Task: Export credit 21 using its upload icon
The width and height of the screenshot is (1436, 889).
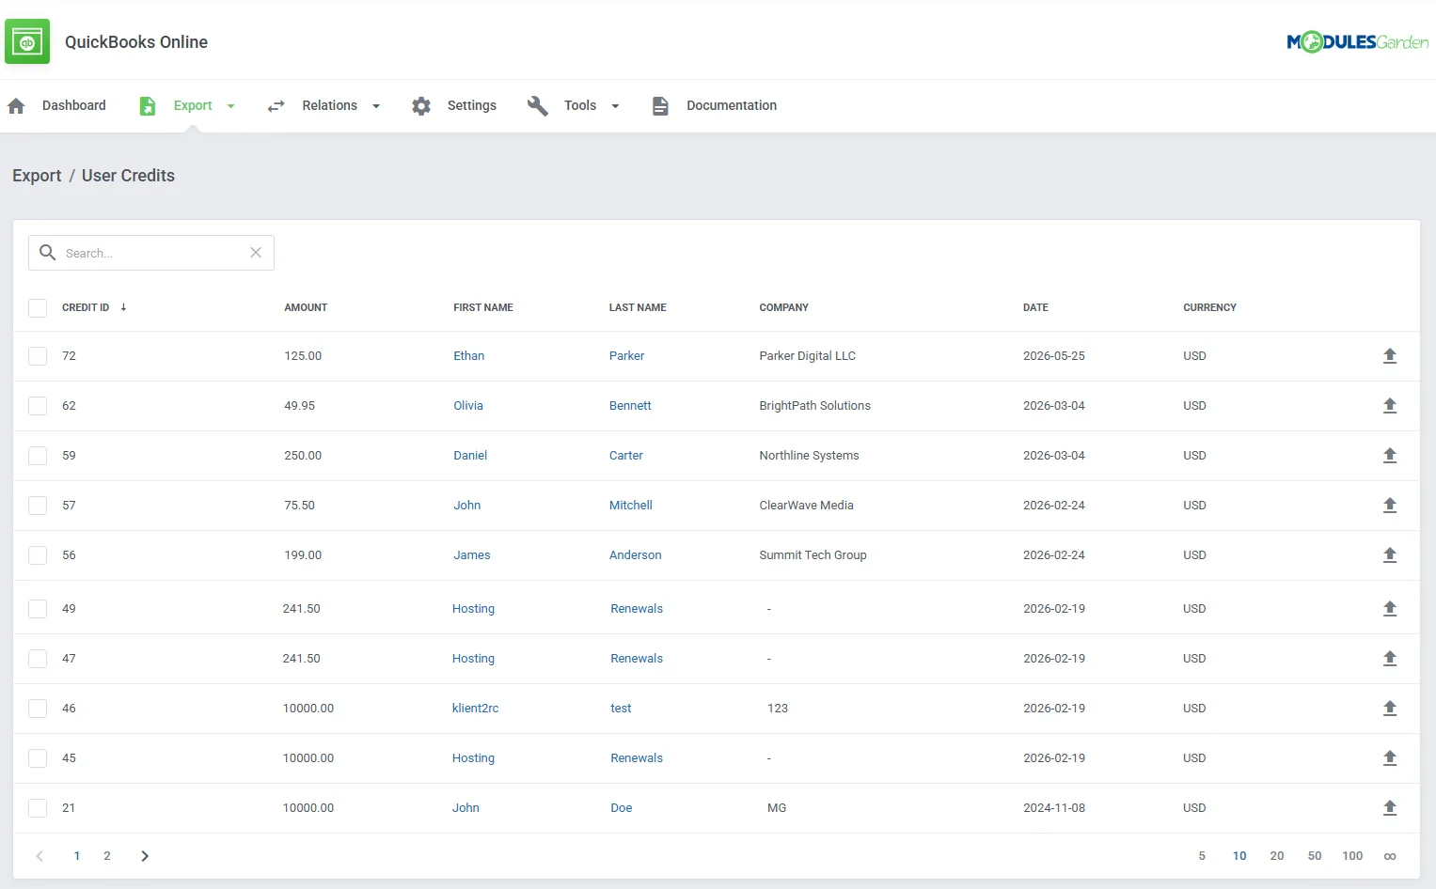Action: [x=1390, y=808]
